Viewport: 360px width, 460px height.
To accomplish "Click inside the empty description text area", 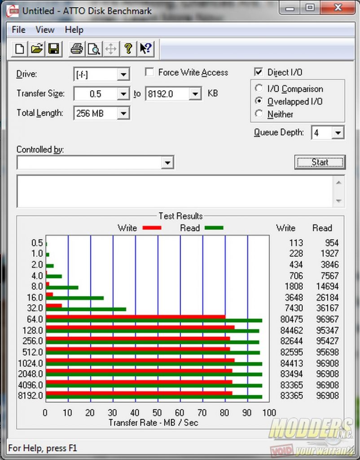I will (174, 191).
